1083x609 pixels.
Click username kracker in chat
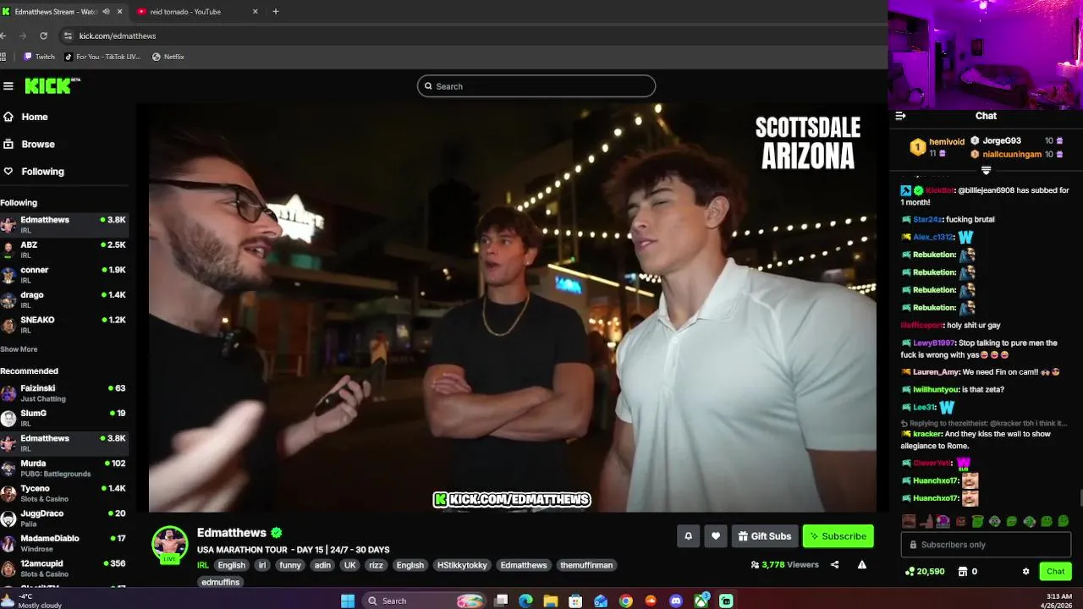927,435
